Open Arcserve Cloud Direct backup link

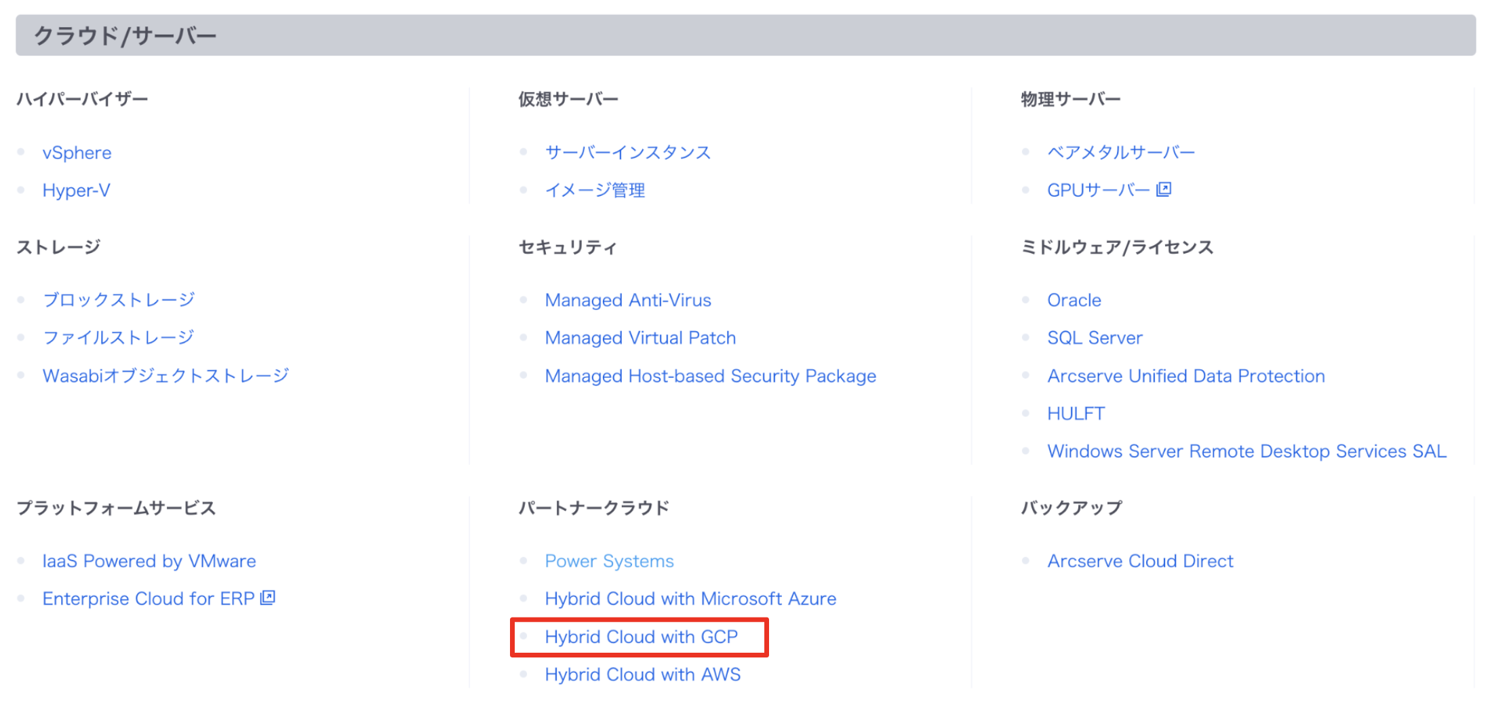coord(1140,561)
